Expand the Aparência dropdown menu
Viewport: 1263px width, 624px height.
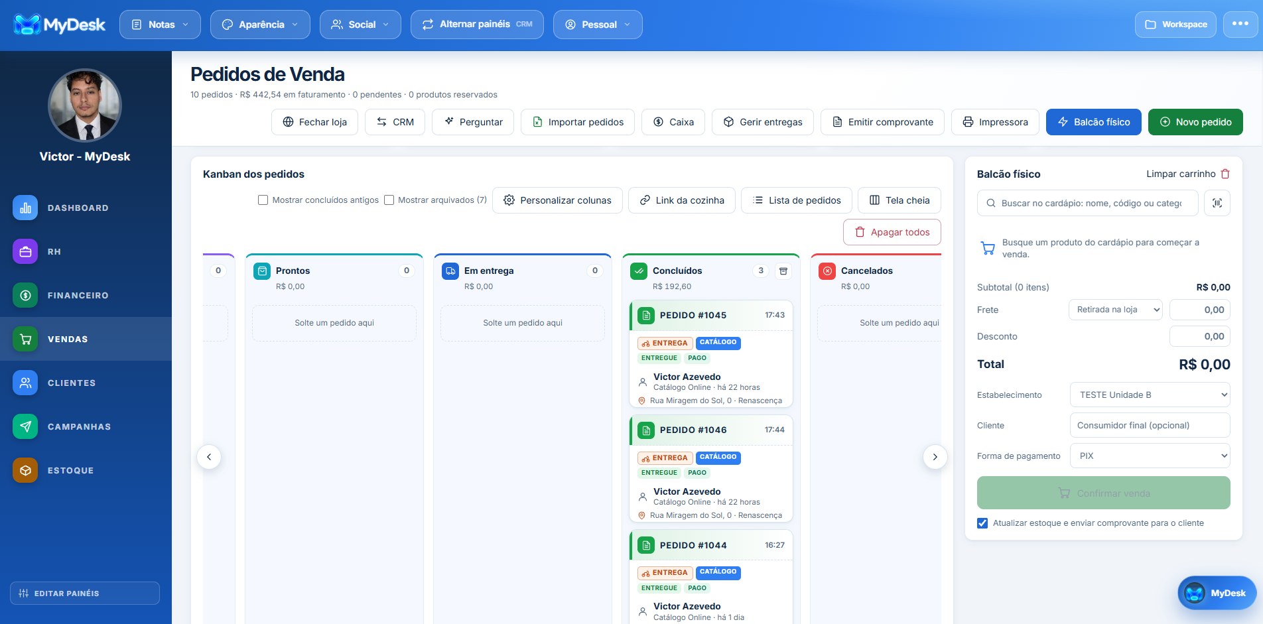(x=260, y=25)
